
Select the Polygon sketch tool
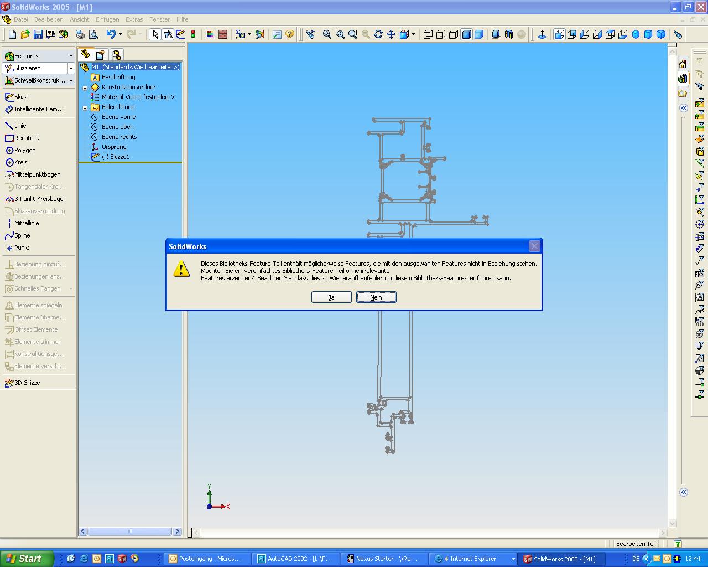click(20, 150)
